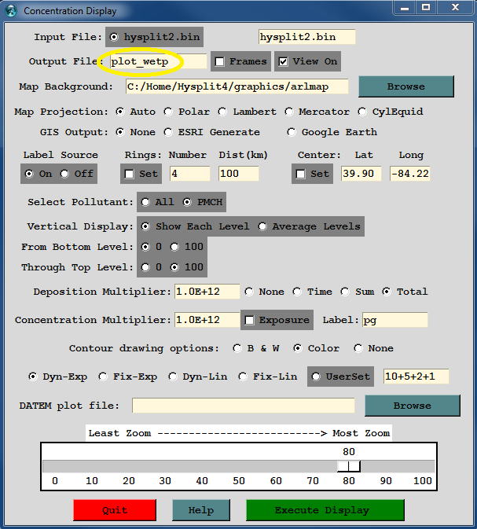Screen dimensions: 477x529
Task: Pick the UserSet contour option
Action: [x=316, y=377]
